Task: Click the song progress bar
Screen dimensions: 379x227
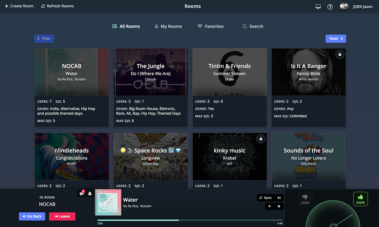Action: pyautogui.click(x=190, y=220)
